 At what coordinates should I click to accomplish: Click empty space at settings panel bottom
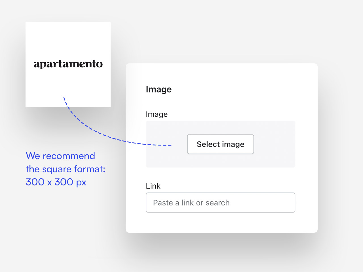221,223
